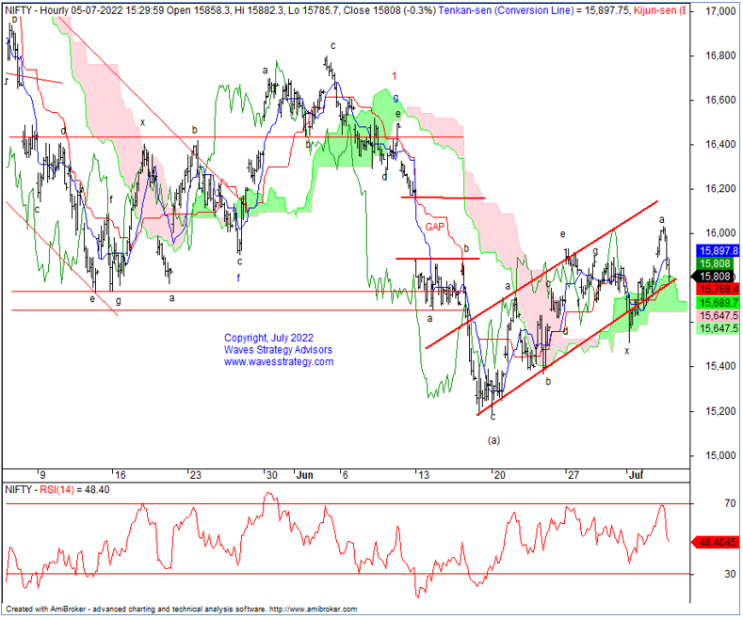The image size is (743, 619).
Task: Select the bright green 15,689.7 price tag
Action: [x=718, y=302]
